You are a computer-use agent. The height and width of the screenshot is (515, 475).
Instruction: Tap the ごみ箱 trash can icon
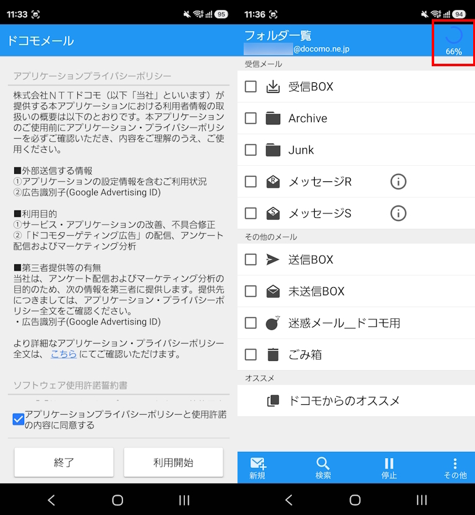[273, 355]
